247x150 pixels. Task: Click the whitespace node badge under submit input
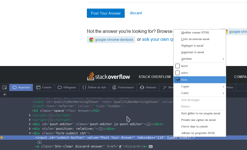coord(39,142)
